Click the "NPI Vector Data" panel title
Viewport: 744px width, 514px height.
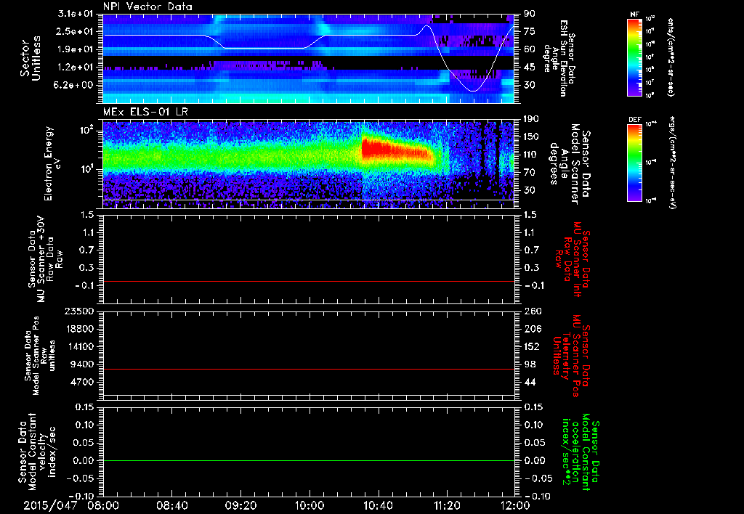147,7
